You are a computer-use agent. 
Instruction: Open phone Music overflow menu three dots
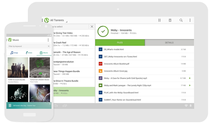48,40
